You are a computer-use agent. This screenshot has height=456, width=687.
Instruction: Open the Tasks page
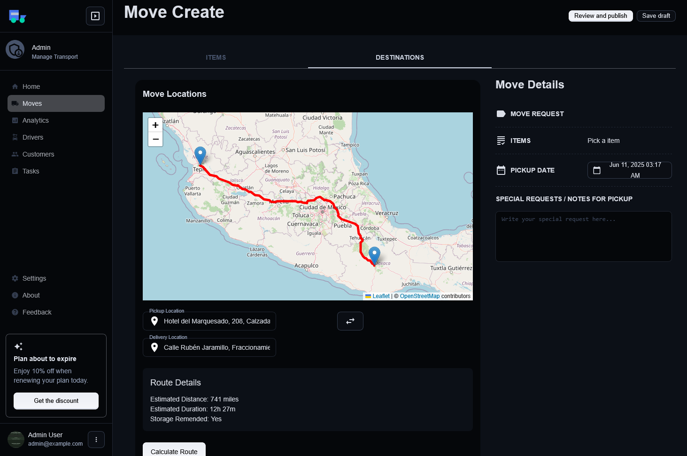click(x=56, y=171)
